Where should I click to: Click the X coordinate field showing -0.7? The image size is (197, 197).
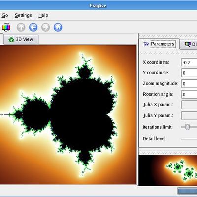[189, 62]
